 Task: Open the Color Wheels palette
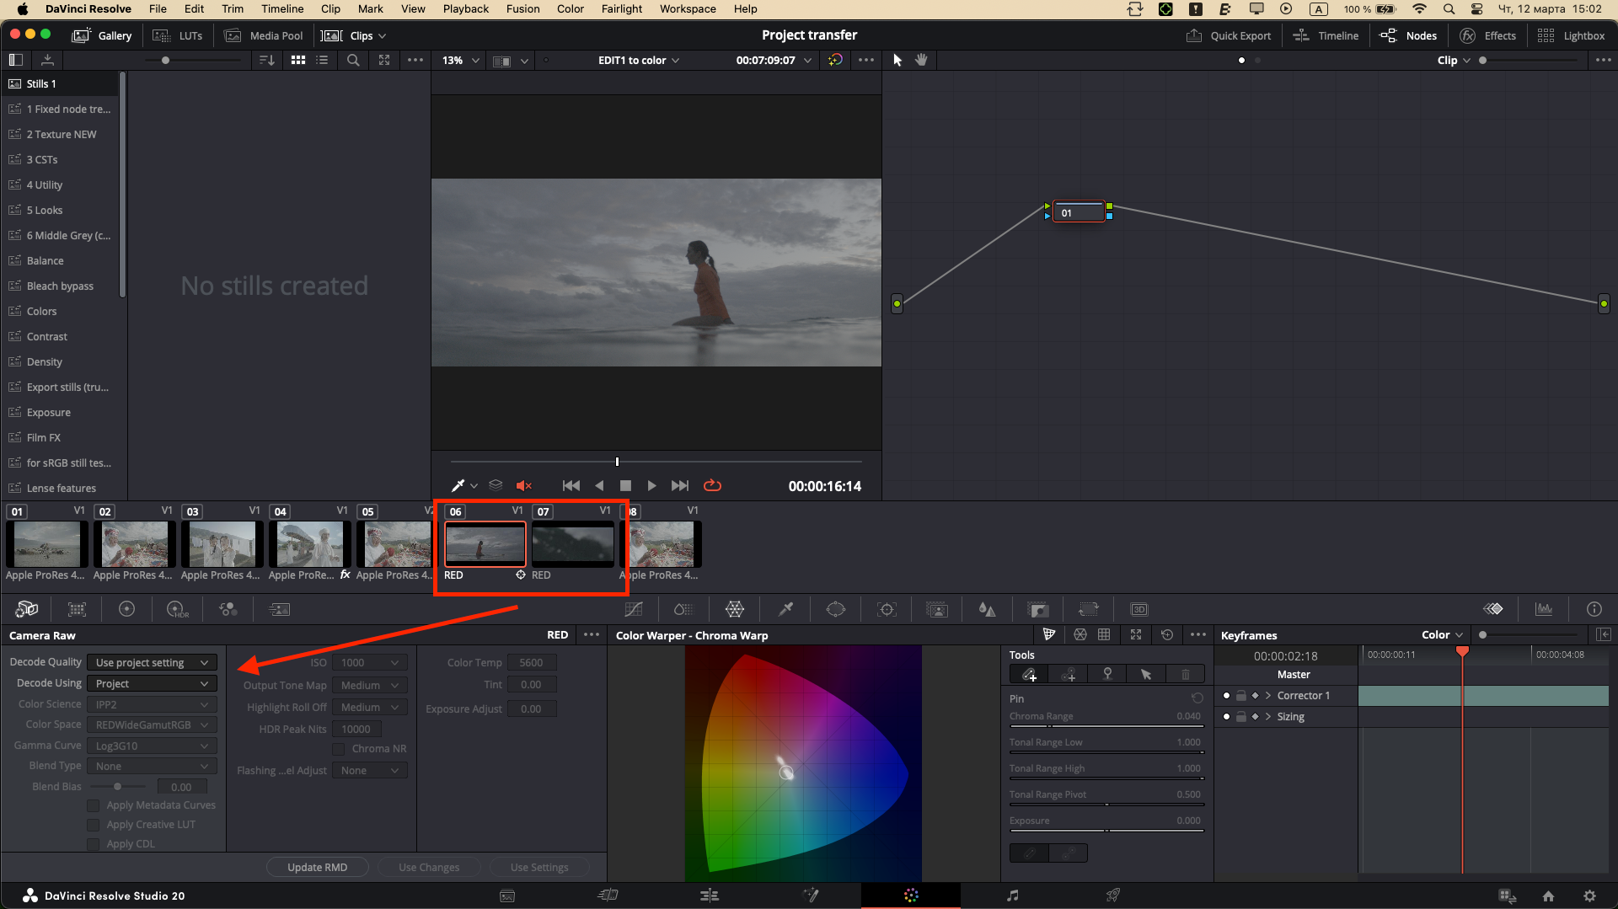click(126, 608)
